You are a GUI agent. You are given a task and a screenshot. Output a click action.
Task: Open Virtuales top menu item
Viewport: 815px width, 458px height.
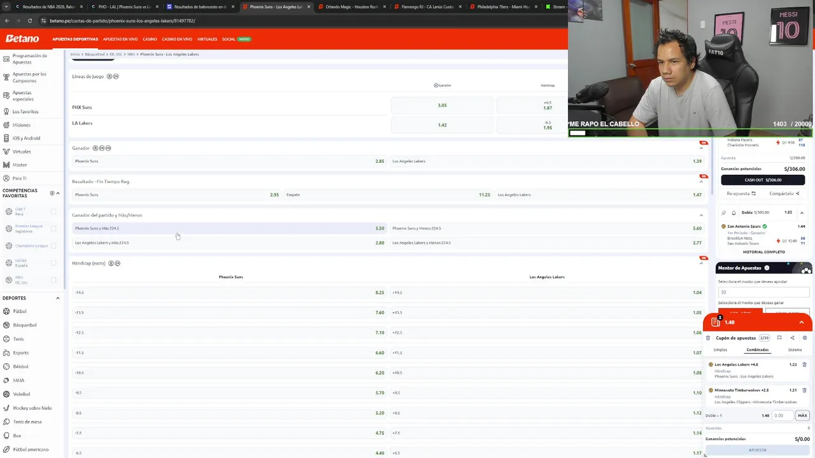click(207, 39)
